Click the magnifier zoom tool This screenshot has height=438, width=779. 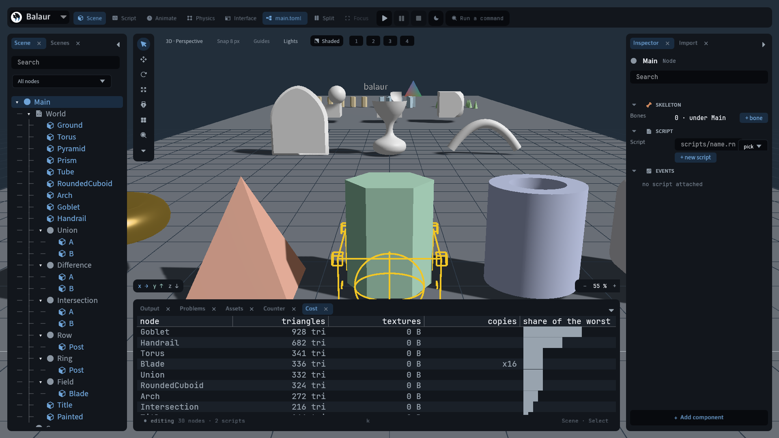point(144,135)
